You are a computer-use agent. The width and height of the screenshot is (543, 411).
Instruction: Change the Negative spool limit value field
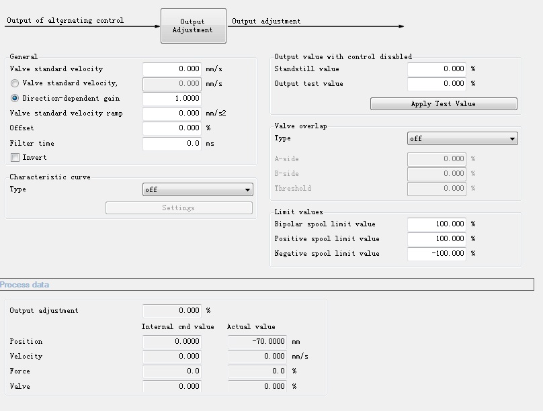point(437,254)
